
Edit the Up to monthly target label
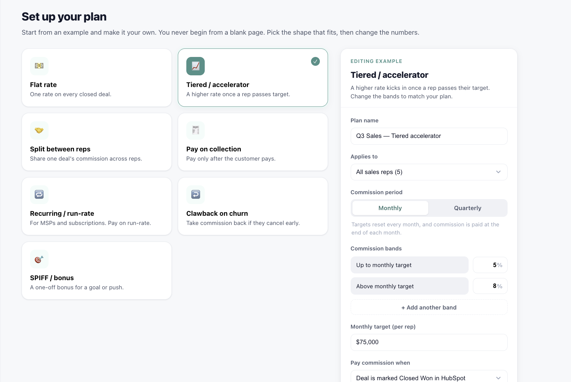(x=409, y=265)
